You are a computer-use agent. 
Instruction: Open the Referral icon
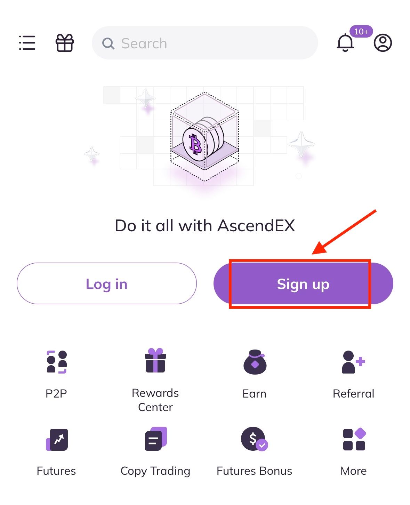[354, 362]
